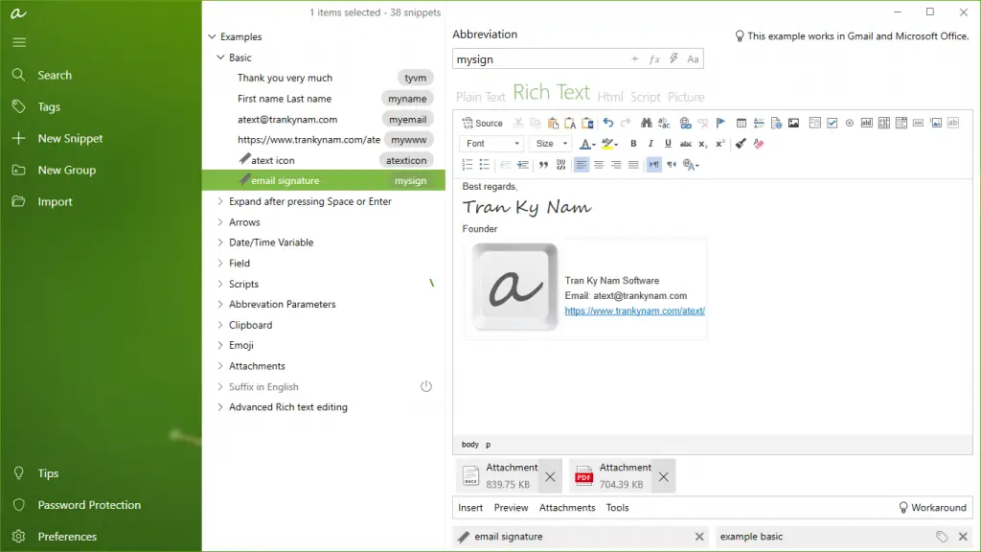This screenshot has width=981, height=552.
Task: Toggle center alignment
Action: pyautogui.click(x=599, y=165)
